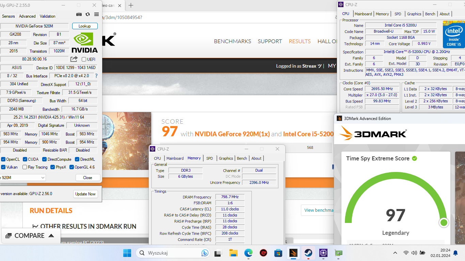Click 3DMark icon on taskbar
The height and width of the screenshot is (261, 465).
293,253
